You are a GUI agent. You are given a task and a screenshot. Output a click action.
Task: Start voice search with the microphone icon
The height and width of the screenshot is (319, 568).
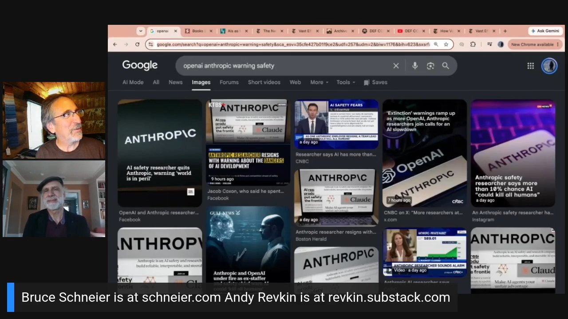415,66
